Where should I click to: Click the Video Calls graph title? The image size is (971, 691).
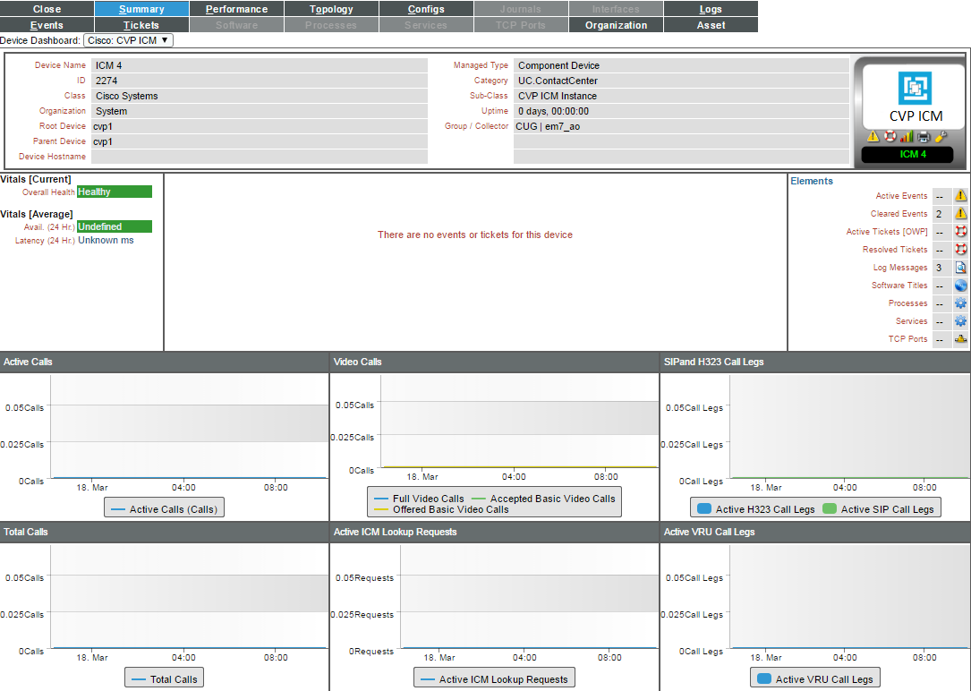pyautogui.click(x=357, y=362)
